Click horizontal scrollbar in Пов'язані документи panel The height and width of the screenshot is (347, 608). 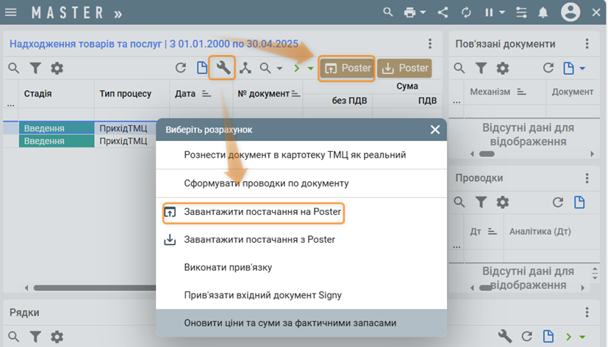click(x=487, y=154)
